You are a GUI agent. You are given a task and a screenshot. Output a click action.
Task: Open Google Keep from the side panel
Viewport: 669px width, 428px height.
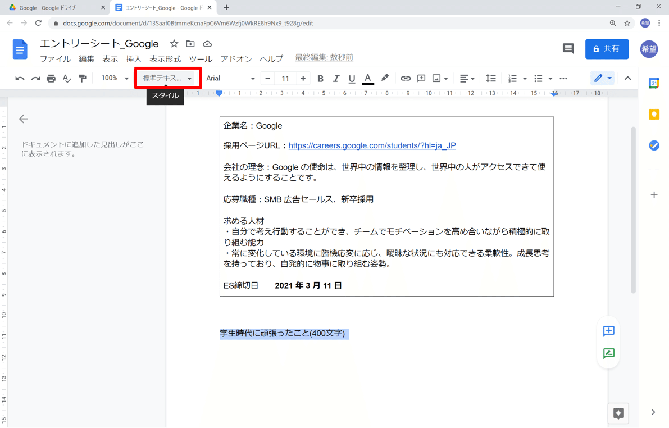point(653,115)
